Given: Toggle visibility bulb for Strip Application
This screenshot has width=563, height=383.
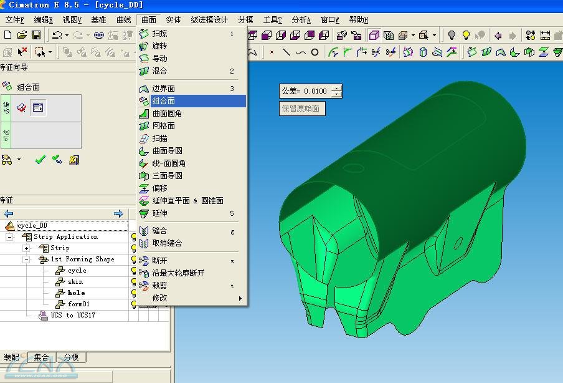Looking at the screenshot, I should coord(133,237).
